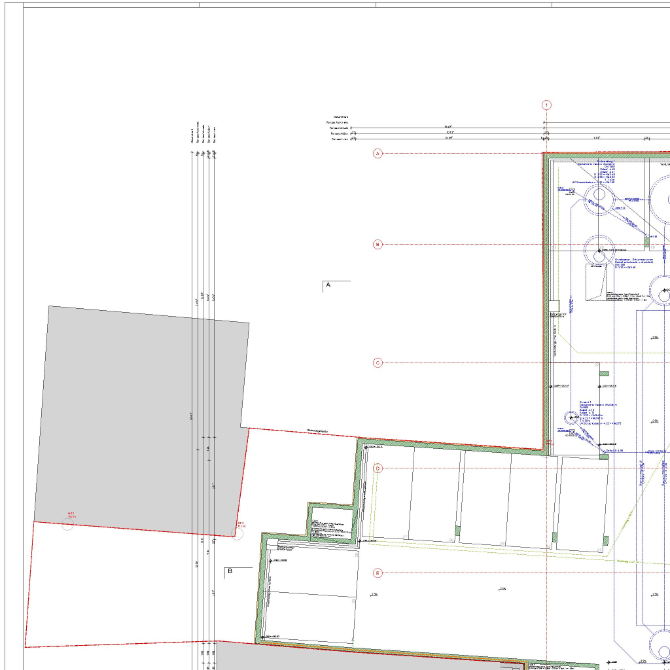
Task: Click grid axis bubble E
Action: [x=378, y=573]
